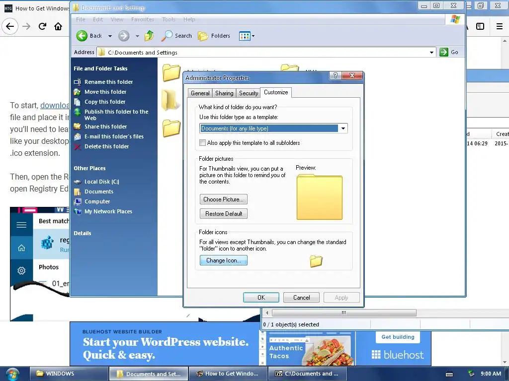Image resolution: width=509 pixels, height=381 pixels.
Task: Click browser reload icon
Action: click(x=42, y=26)
